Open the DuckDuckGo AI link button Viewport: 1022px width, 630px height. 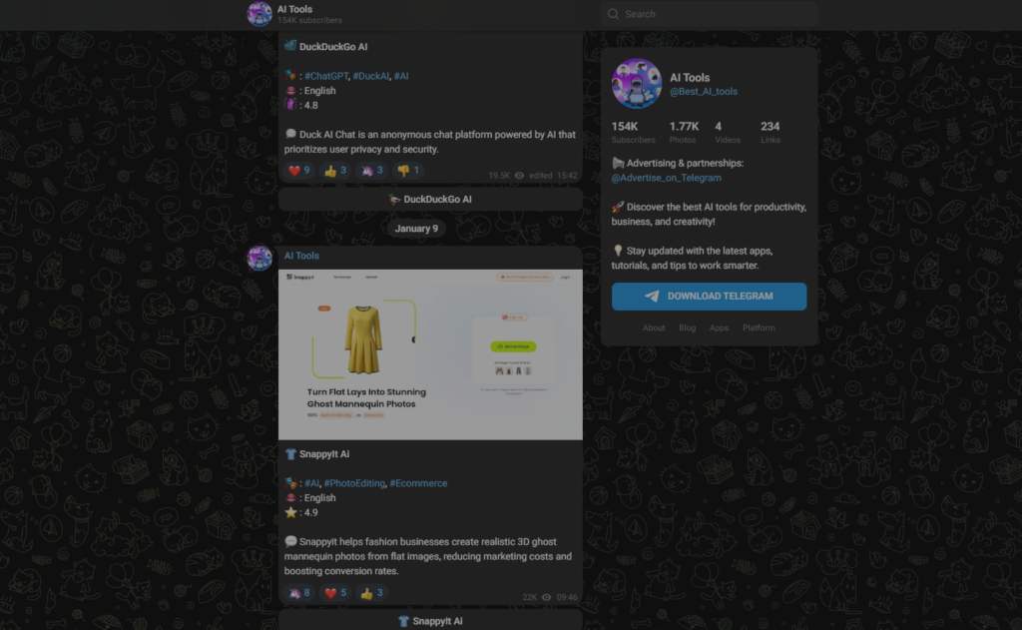[430, 200]
